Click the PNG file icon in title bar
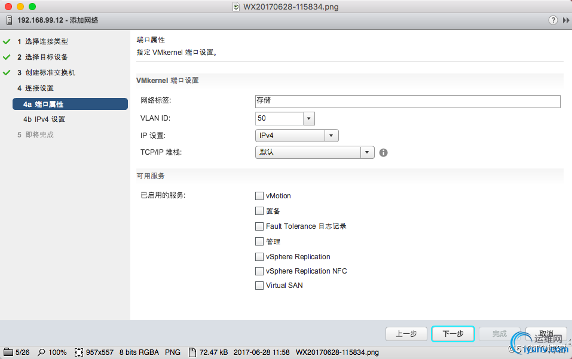 236,7
